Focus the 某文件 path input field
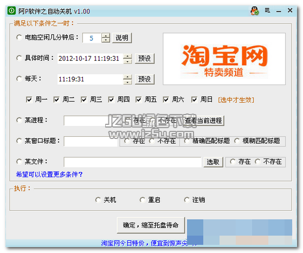 tap(133, 162)
